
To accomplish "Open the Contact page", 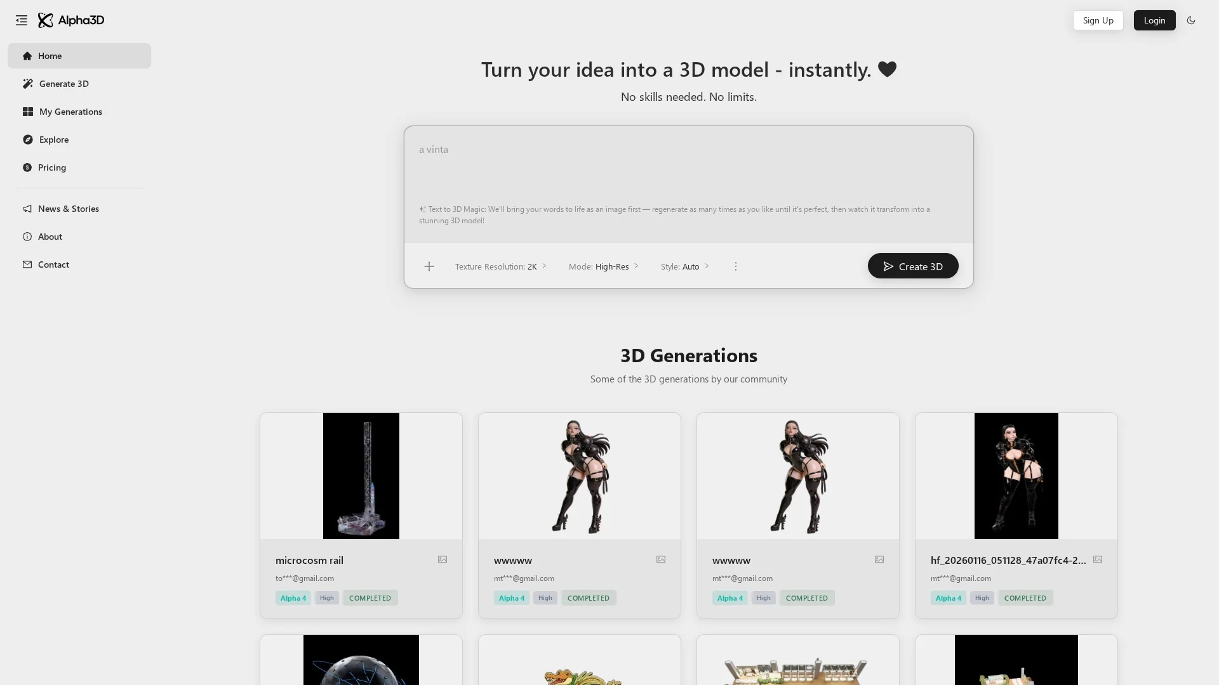I will (x=79, y=264).
